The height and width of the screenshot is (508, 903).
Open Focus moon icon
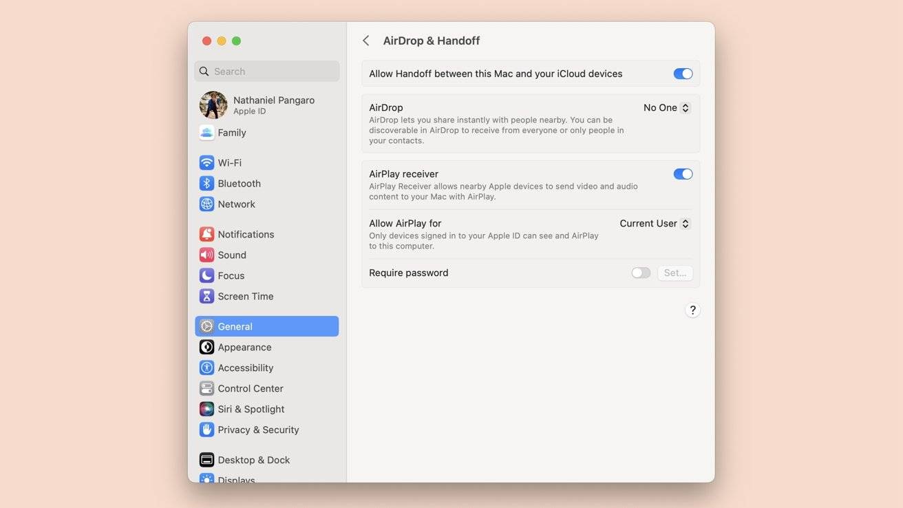coord(206,275)
